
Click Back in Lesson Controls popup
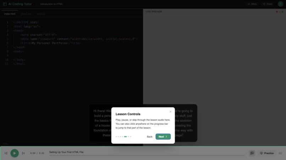coord(150,137)
